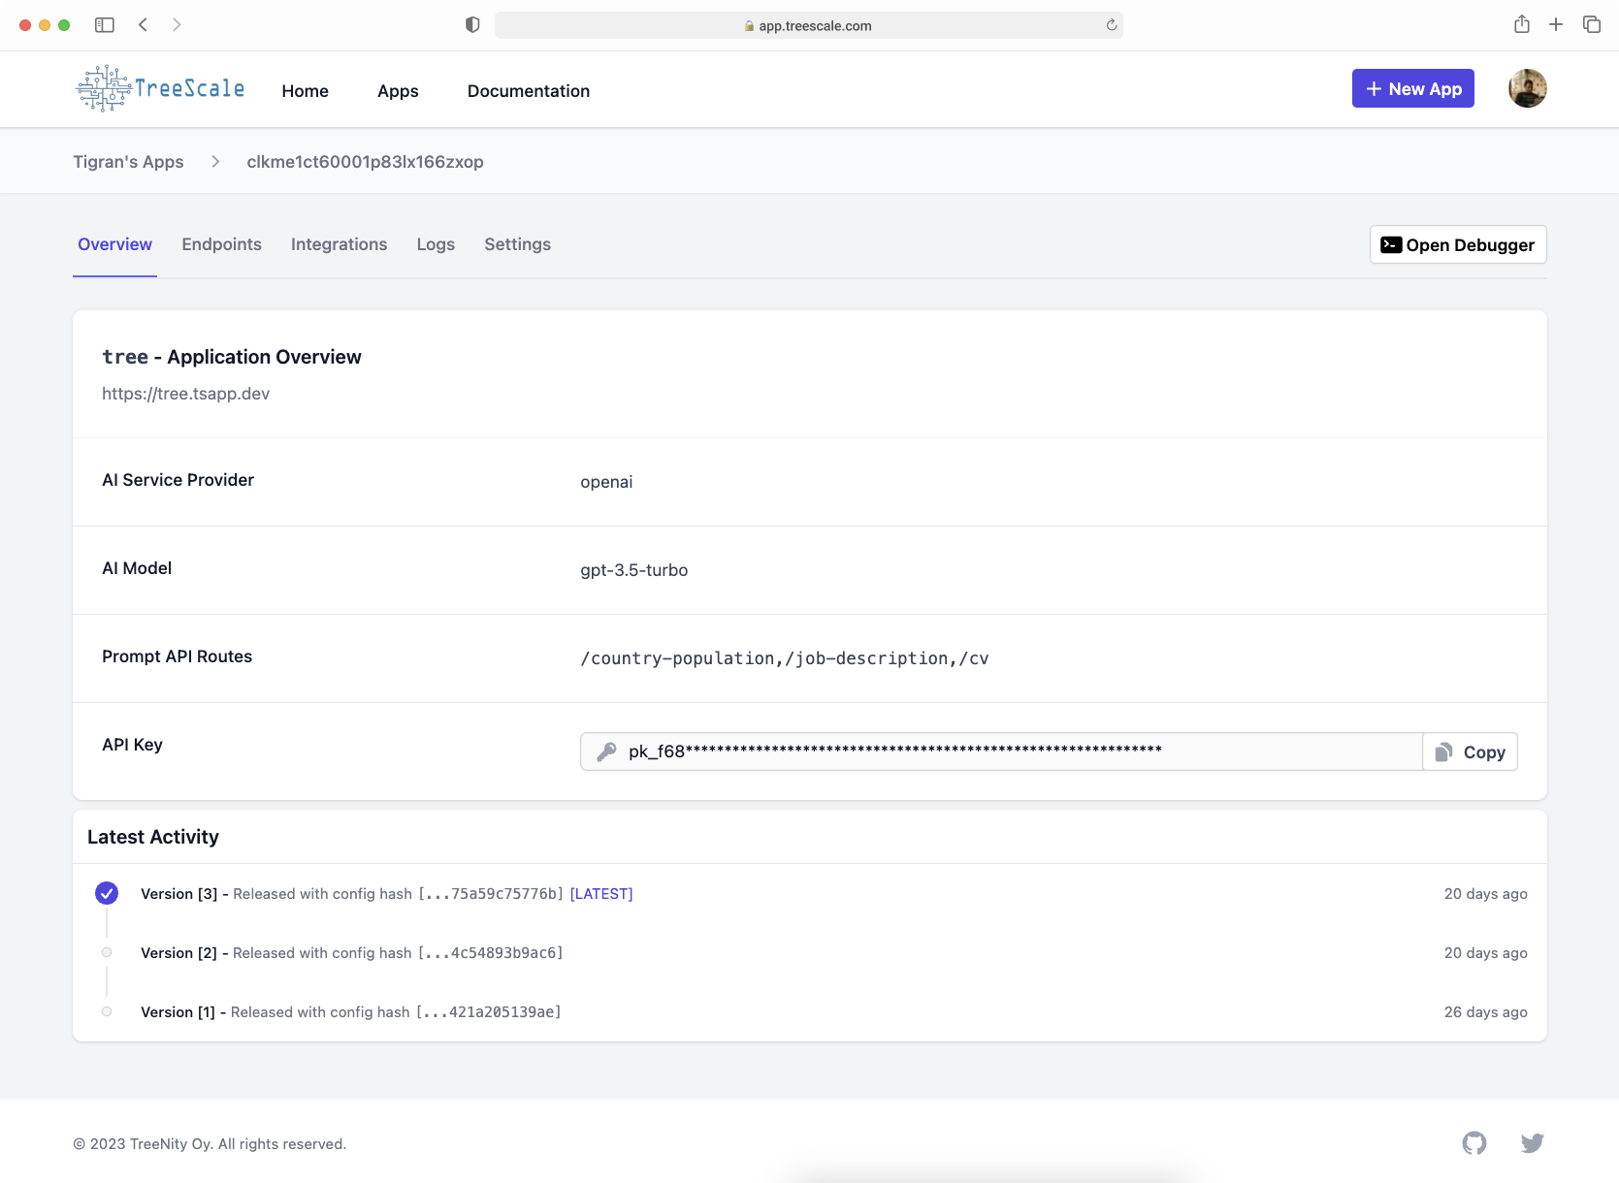Open the GitHub icon link in footer
The width and height of the screenshot is (1619, 1183).
(1473, 1143)
